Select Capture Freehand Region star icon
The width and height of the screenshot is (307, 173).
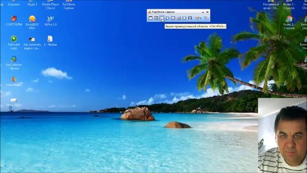point(167,18)
